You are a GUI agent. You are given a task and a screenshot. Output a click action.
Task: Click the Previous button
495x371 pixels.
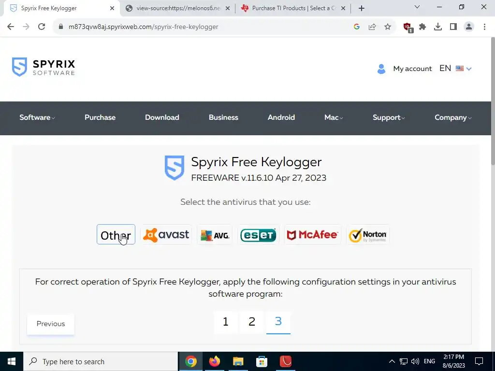(50, 324)
